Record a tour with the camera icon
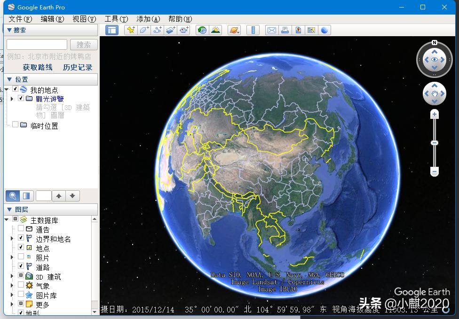The width and height of the screenshot is (459, 319). click(183, 30)
